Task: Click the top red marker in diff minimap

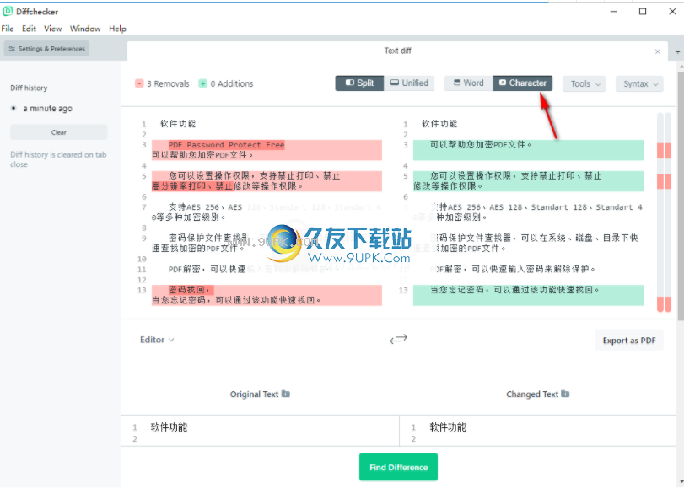Action: pyautogui.click(x=664, y=151)
